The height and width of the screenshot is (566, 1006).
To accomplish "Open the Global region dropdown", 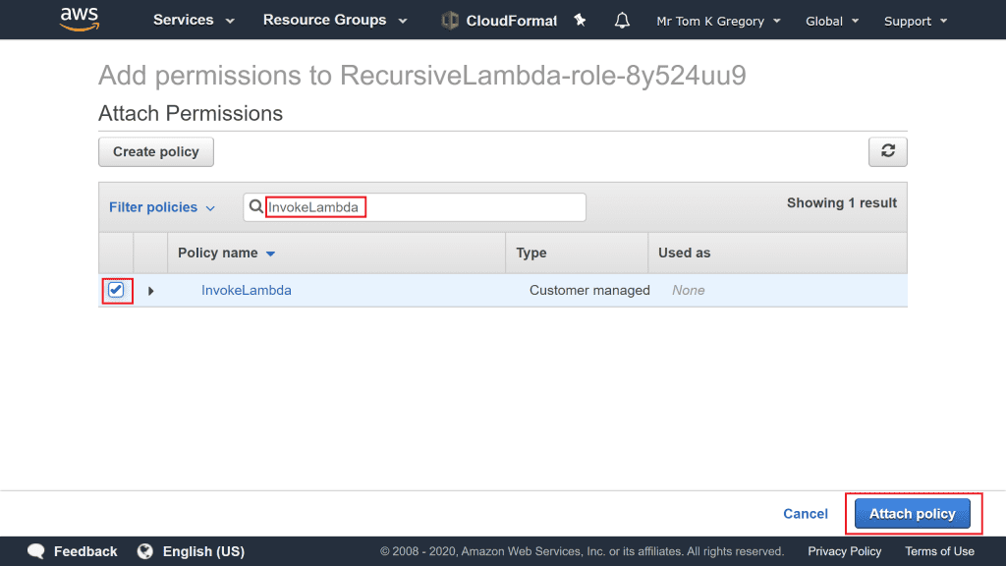I will pyautogui.click(x=831, y=21).
